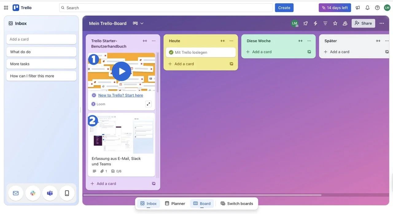Click the Create button

(x=284, y=8)
